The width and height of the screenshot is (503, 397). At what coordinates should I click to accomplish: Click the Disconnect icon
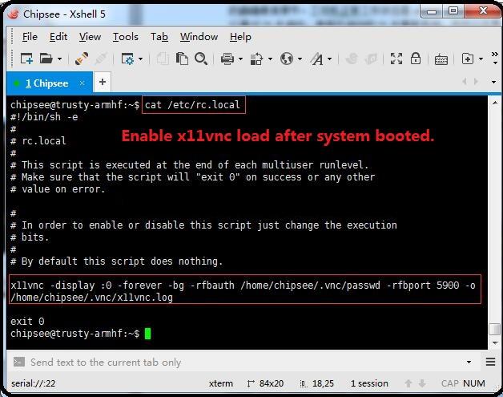click(101, 59)
